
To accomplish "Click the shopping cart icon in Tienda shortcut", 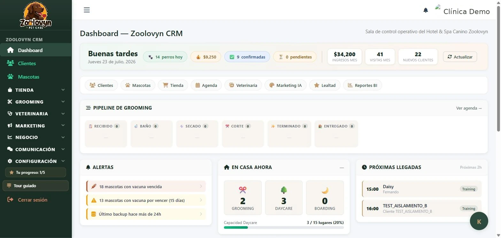I will click(166, 85).
